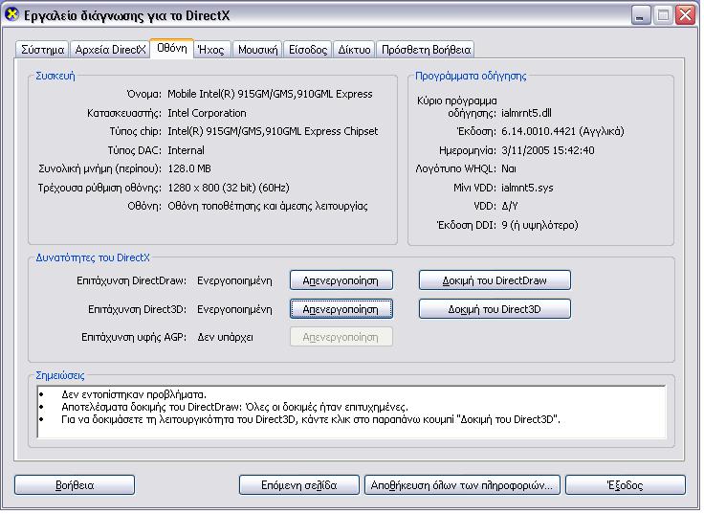Select manufacturer text Intel Corporation
This screenshot has width=704, height=514.
(207, 113)
